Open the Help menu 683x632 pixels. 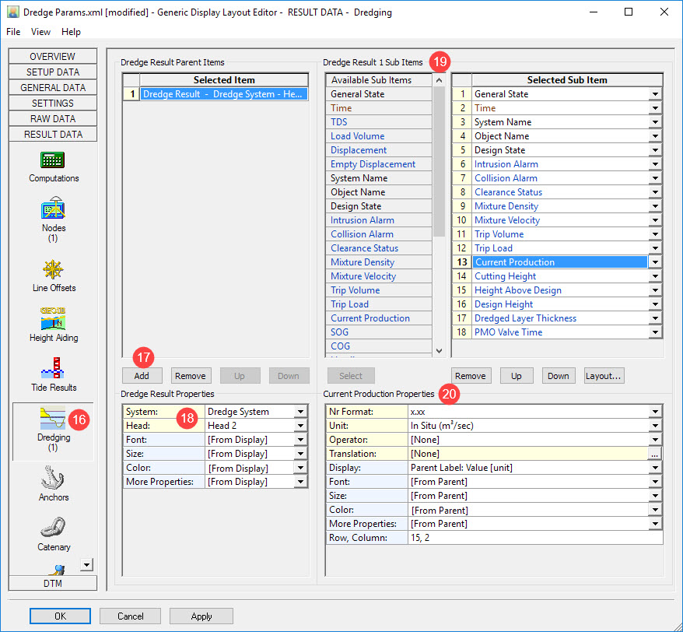[x=71, y=32]
